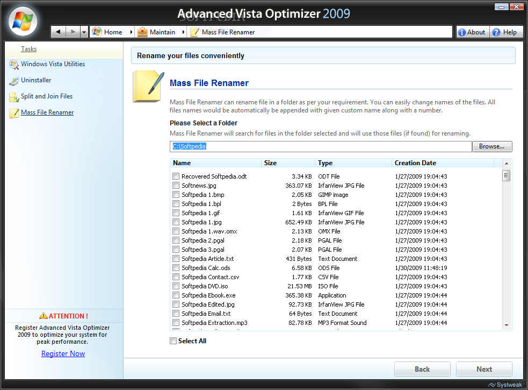Check Softpedia 1.bmp file checkbox

click(x=176, y=194)
